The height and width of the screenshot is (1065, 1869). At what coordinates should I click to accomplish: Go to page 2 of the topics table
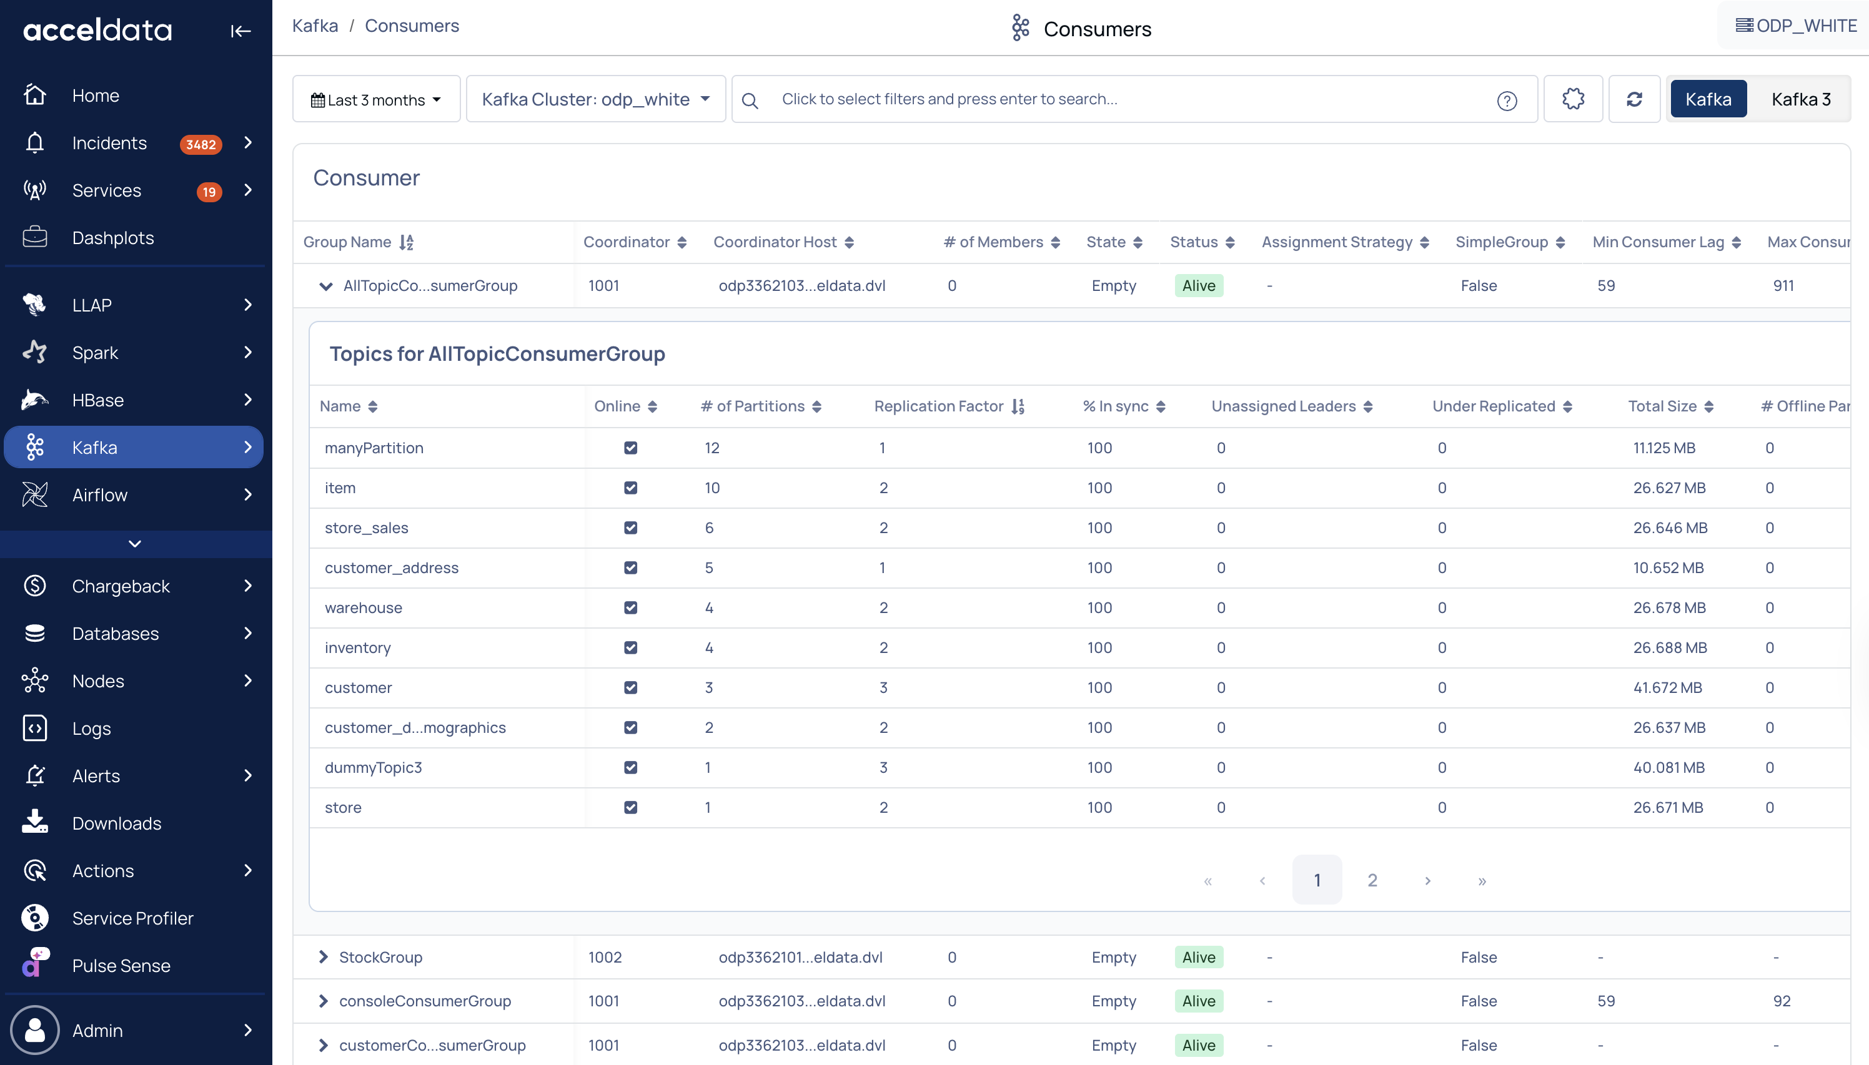tap(1372, 880)
